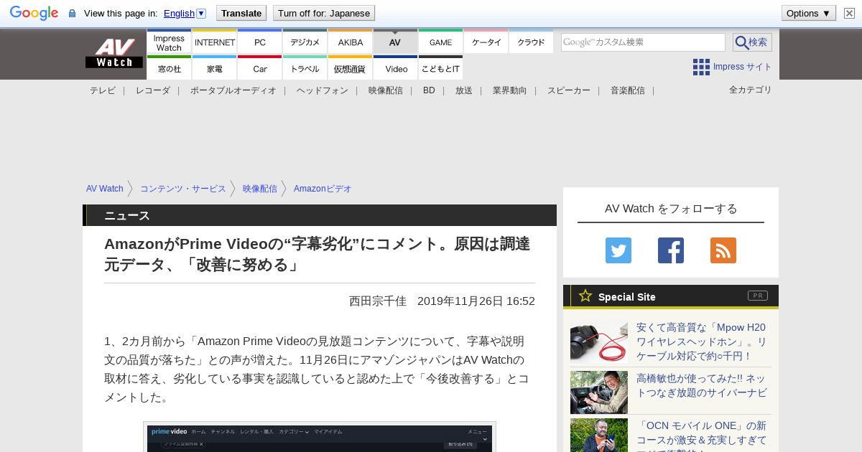Click the author name 西田宗千佳

[378, 301]
